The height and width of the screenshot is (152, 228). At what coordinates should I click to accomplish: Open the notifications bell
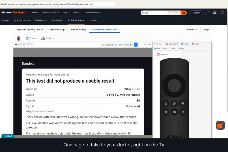click(x=214, y=13)
